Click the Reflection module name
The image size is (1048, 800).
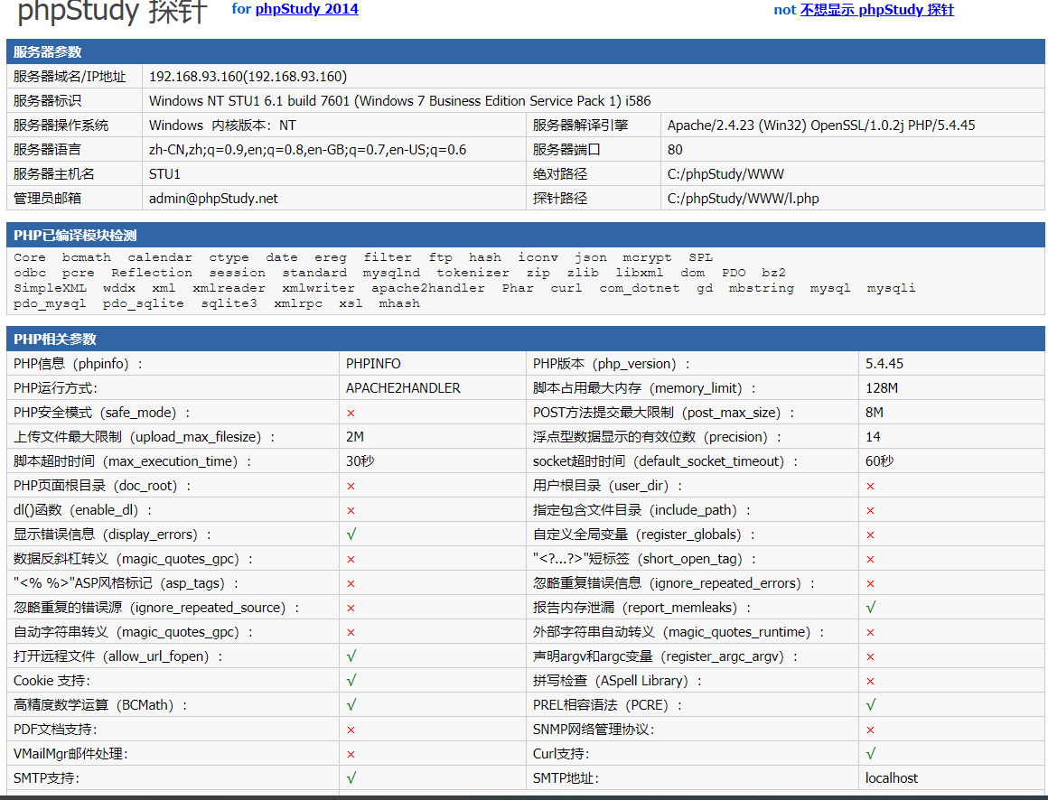(x=152, y=273)
